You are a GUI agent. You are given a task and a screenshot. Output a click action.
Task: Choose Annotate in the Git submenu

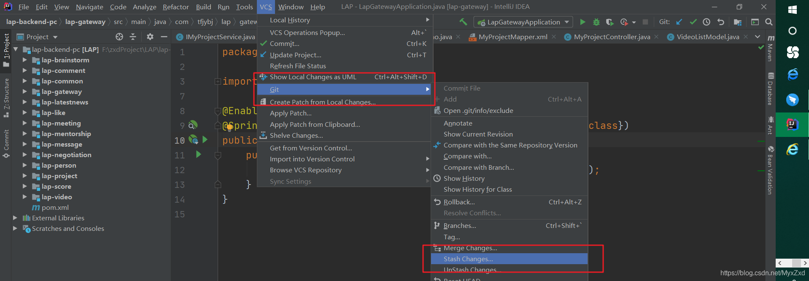point(509,123)
